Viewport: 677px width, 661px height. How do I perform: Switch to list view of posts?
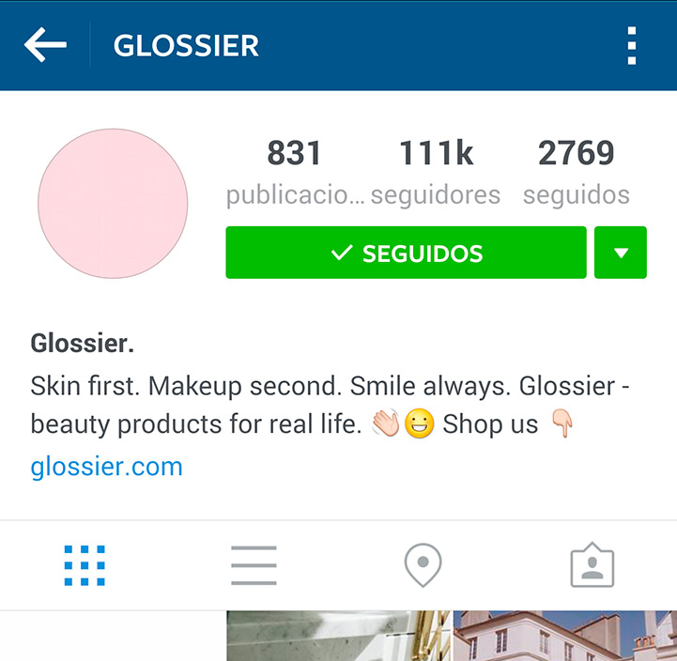coord(254,565)
